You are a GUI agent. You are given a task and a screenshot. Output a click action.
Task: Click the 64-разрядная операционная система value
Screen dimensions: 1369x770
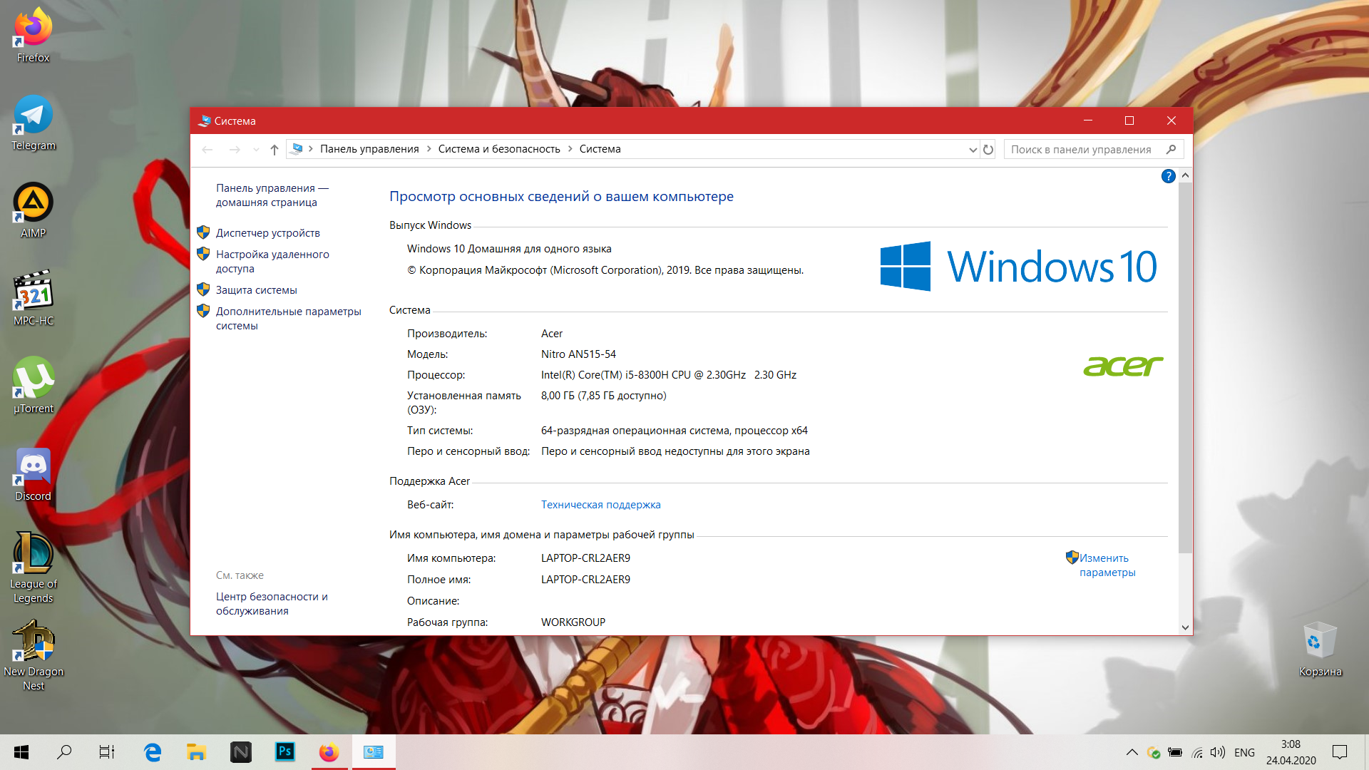click(674, 431)
